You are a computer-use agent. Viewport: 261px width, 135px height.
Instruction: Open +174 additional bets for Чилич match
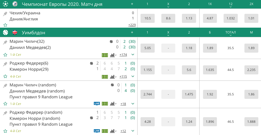click(x=123, y=55)
